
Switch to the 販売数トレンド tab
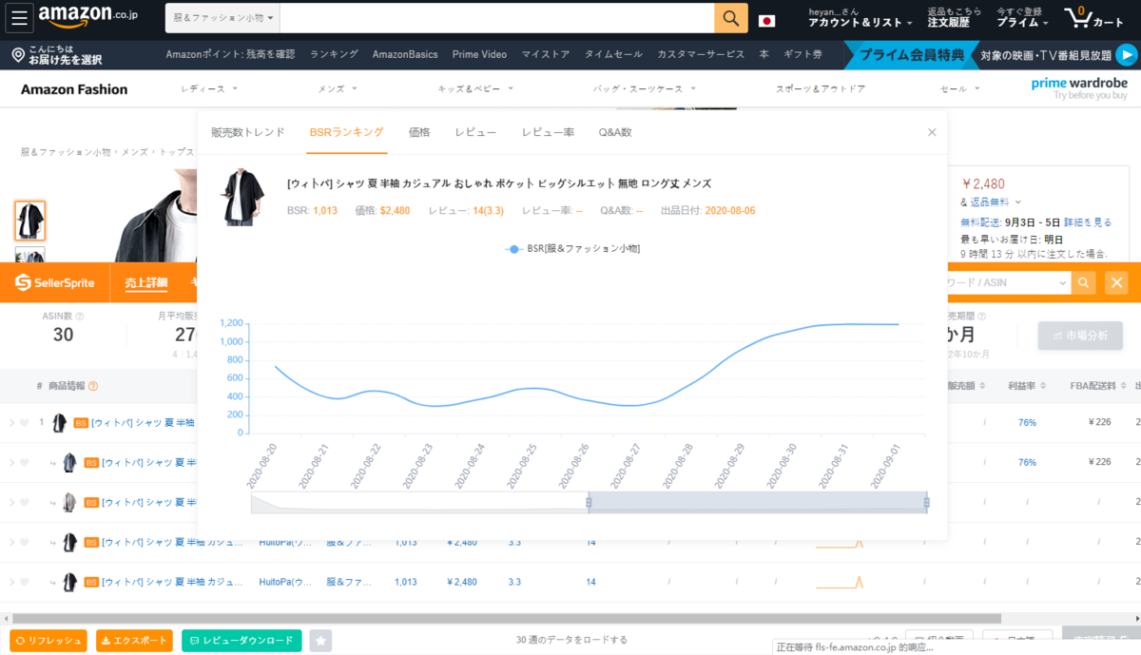[x=247, y=132]
